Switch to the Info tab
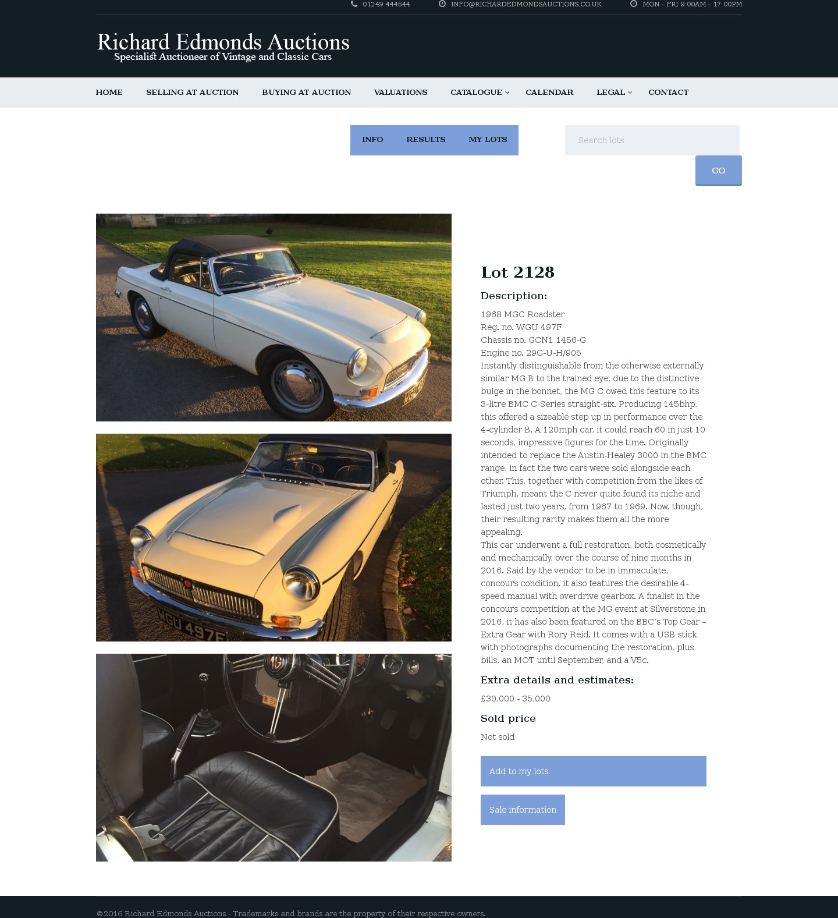The image size is (838, 918). [372, 140]
